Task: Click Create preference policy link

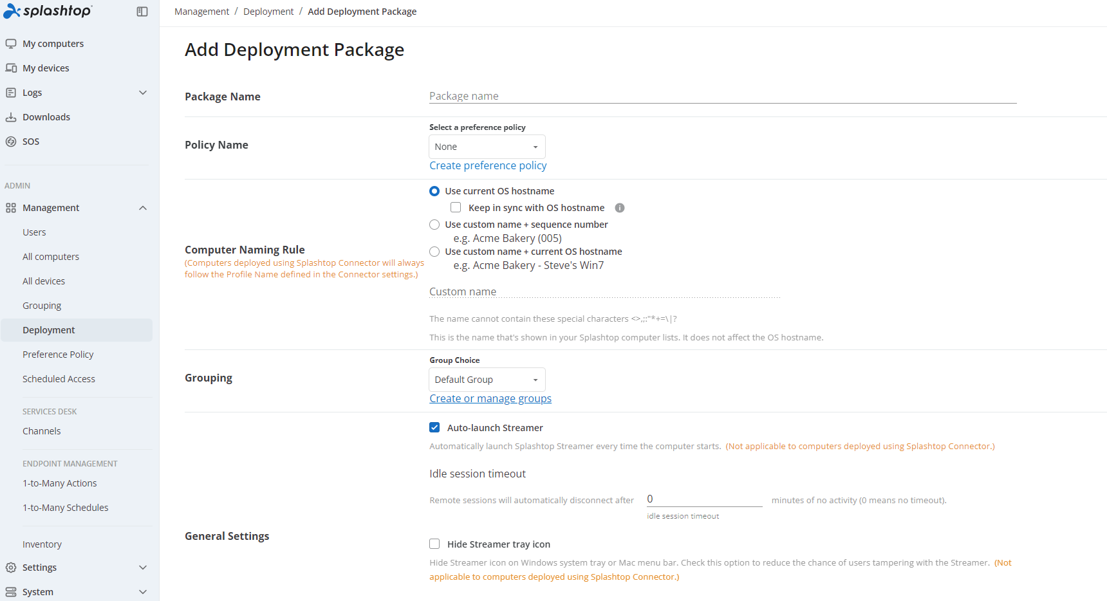Action: click(488, 165)
